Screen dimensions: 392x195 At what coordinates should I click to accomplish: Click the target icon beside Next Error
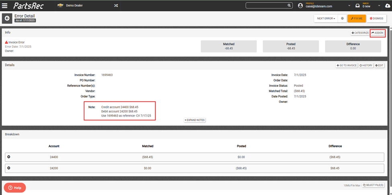pyautogui.click(x=342, y=18)
